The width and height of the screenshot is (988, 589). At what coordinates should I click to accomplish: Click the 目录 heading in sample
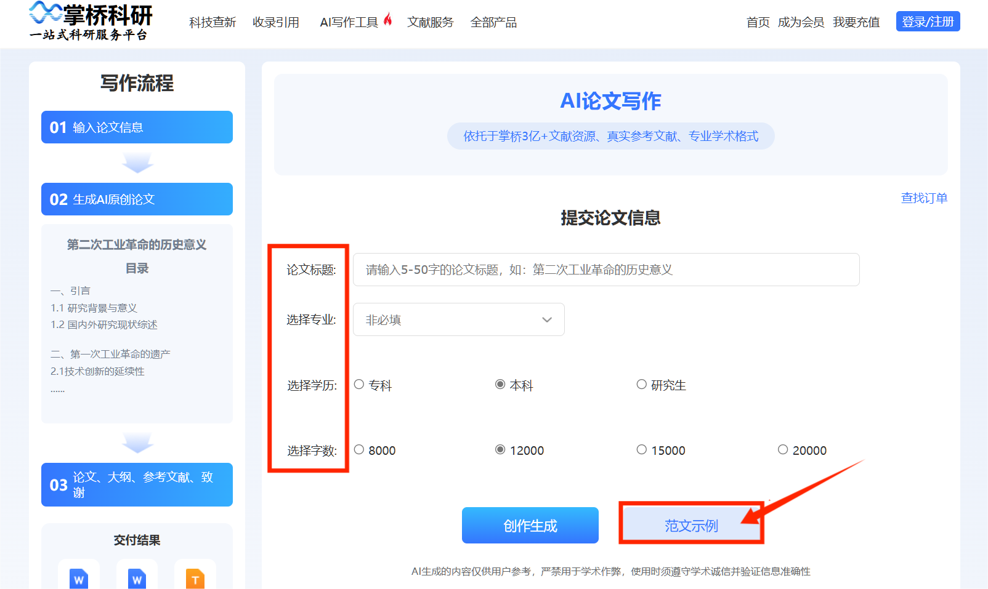coord(137,268)
